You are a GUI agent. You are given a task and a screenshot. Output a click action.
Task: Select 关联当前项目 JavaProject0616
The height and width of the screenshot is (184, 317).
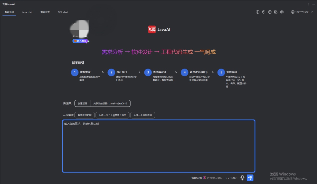[110, 103]
